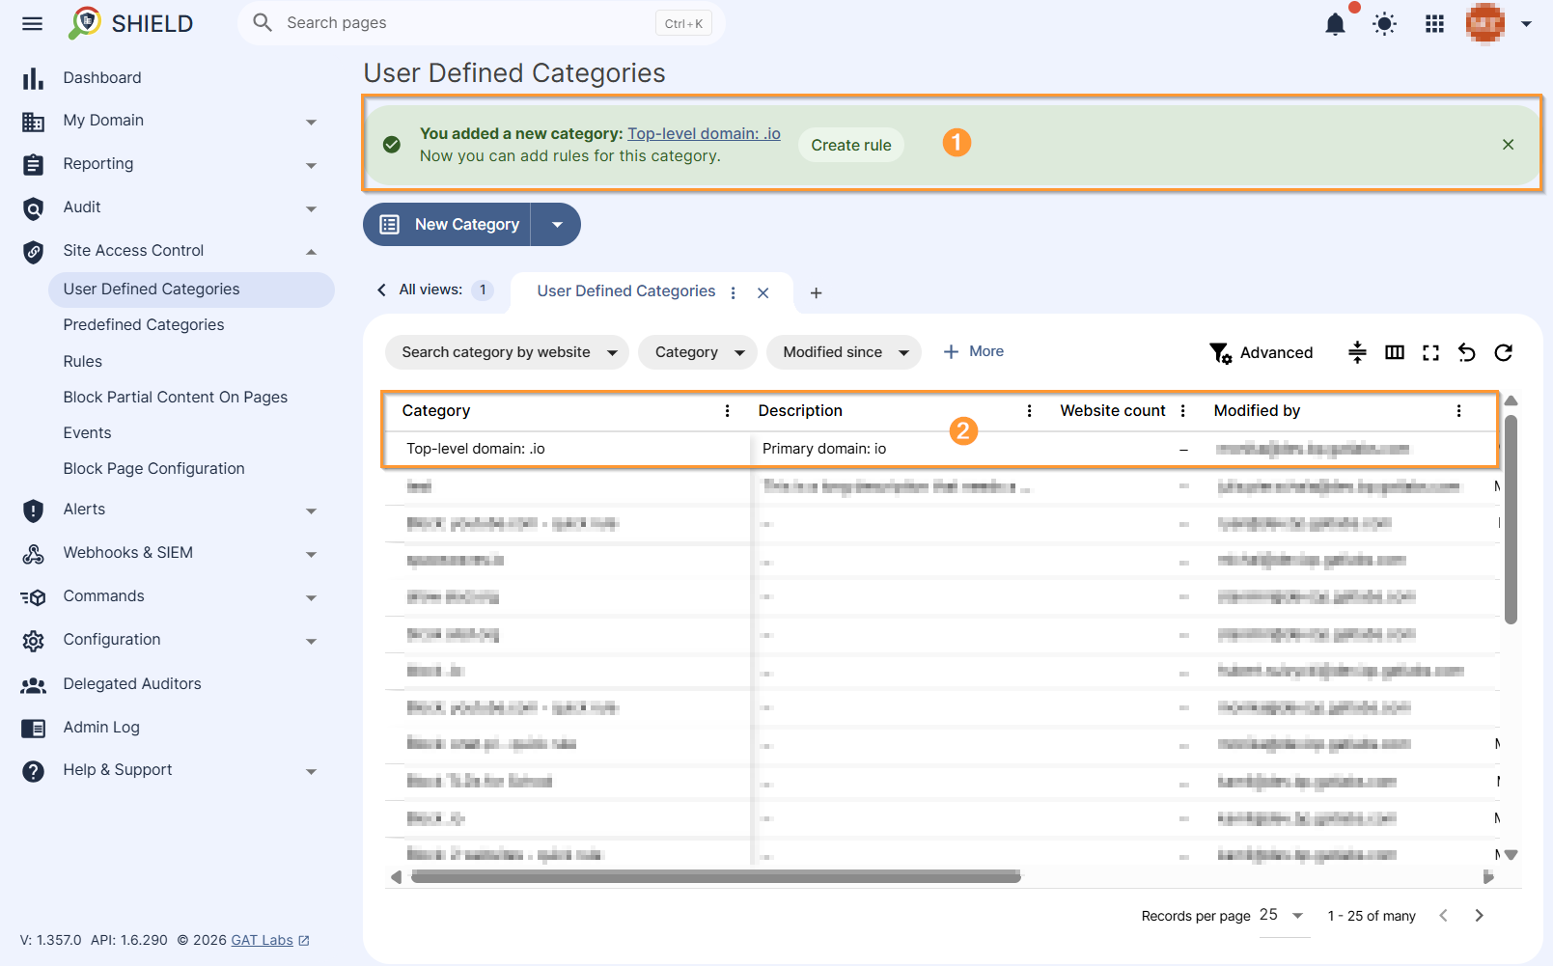Click More to add filters

pos(973,351)
